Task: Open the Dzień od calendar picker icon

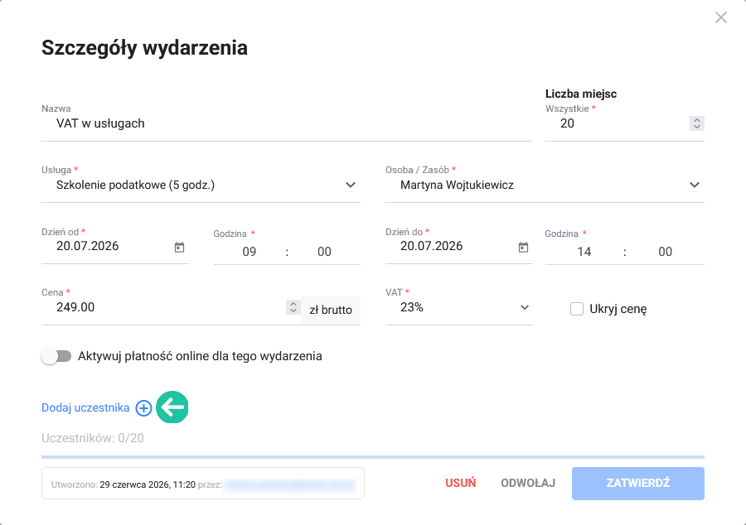Action: [179, 247]
